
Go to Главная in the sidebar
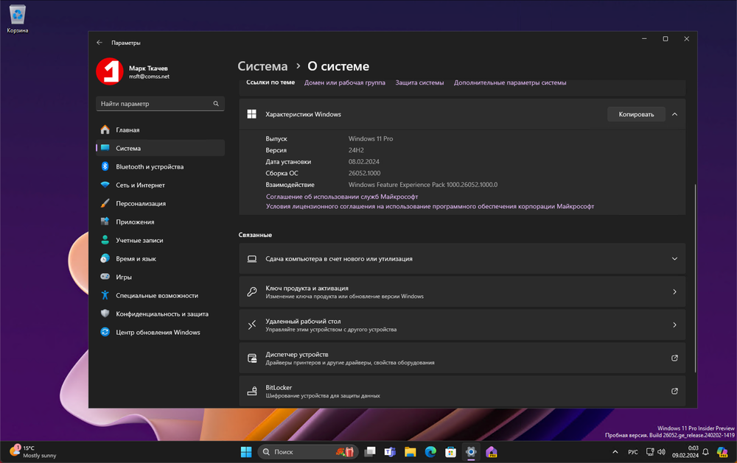point(128,130)
